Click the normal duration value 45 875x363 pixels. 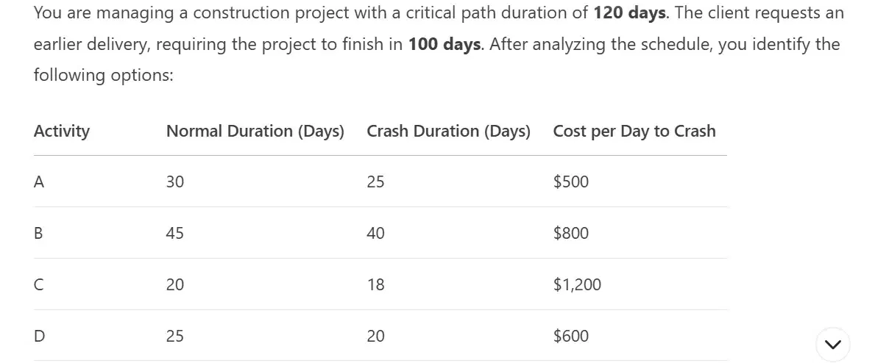[x=174, y=233]
